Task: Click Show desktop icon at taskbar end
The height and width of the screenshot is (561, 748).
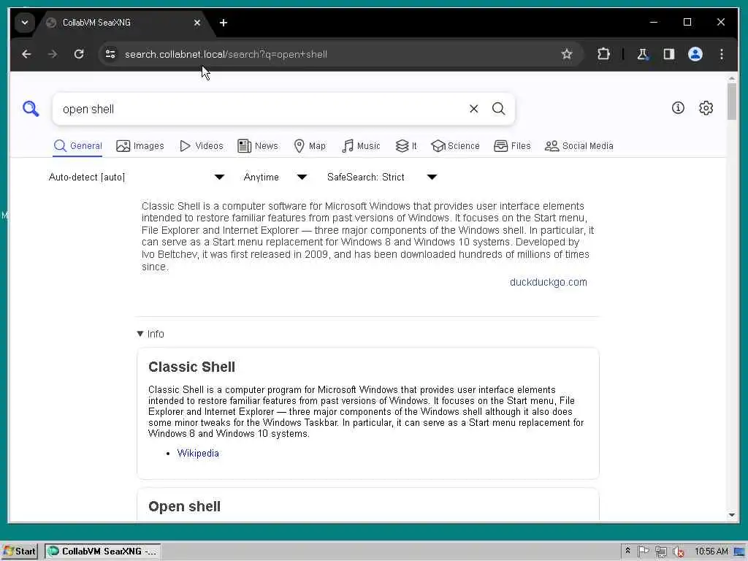Action: point(739,552)
